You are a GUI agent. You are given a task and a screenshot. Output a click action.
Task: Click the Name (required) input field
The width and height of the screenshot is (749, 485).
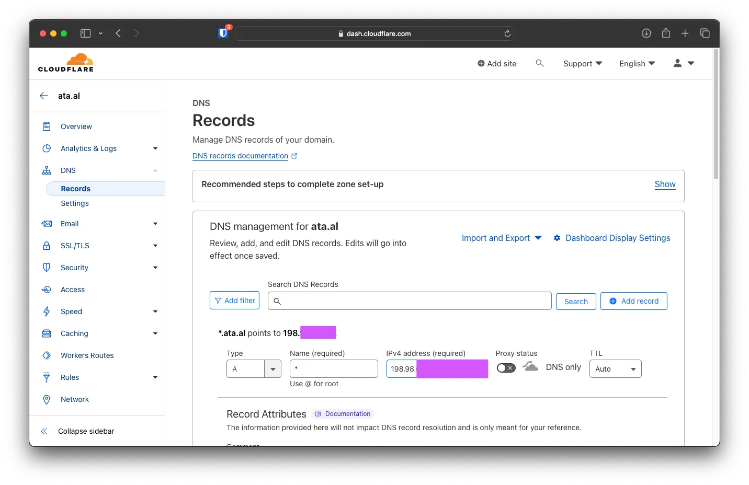click(x=334, y=369)
